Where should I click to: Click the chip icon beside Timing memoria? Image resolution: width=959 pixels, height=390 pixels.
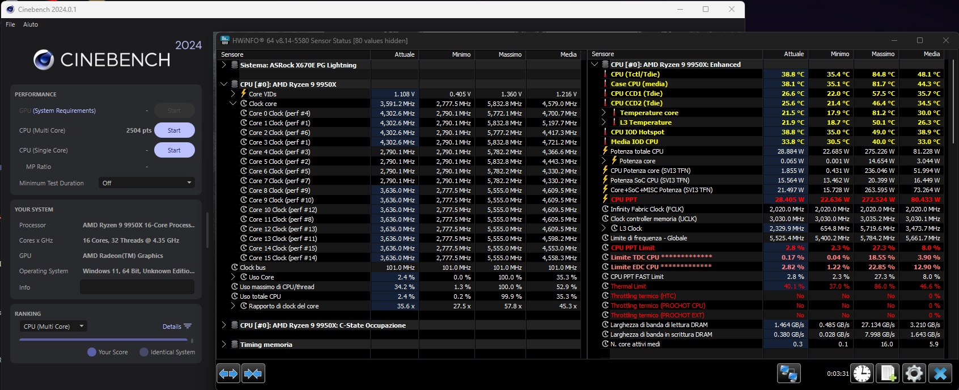(235, 344)
